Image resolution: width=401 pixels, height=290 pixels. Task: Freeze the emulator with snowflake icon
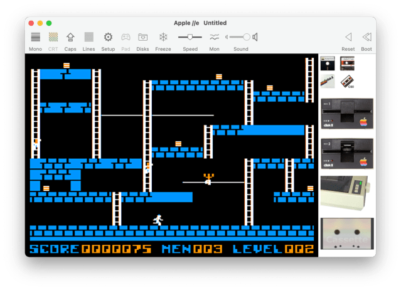[163, 38]
